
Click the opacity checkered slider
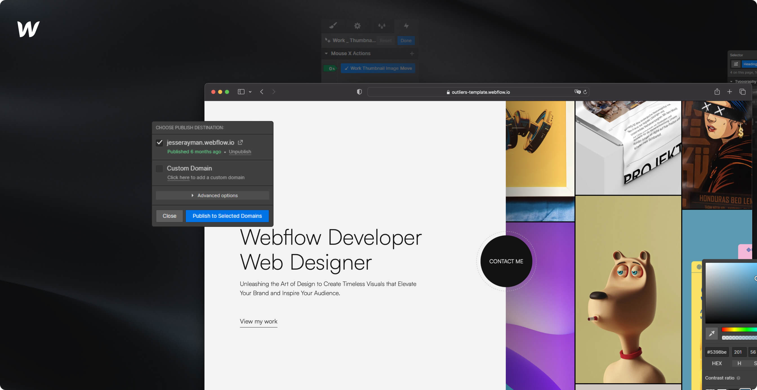click(739, 338)
